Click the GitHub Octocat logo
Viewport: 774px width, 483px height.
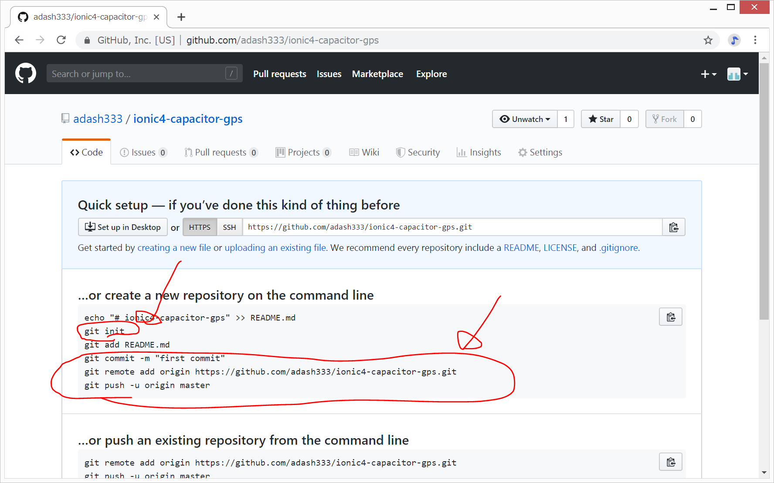[x=26, y=74]
